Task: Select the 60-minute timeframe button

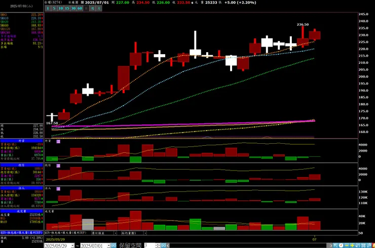Action: [80, 9]
